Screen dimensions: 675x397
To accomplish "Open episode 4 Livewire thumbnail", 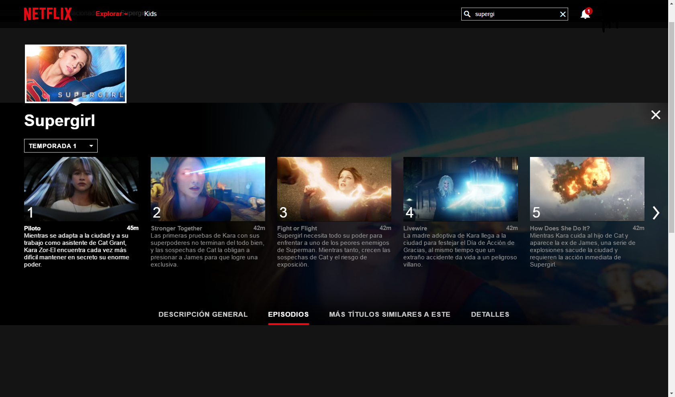I will [x=460, y=189].
